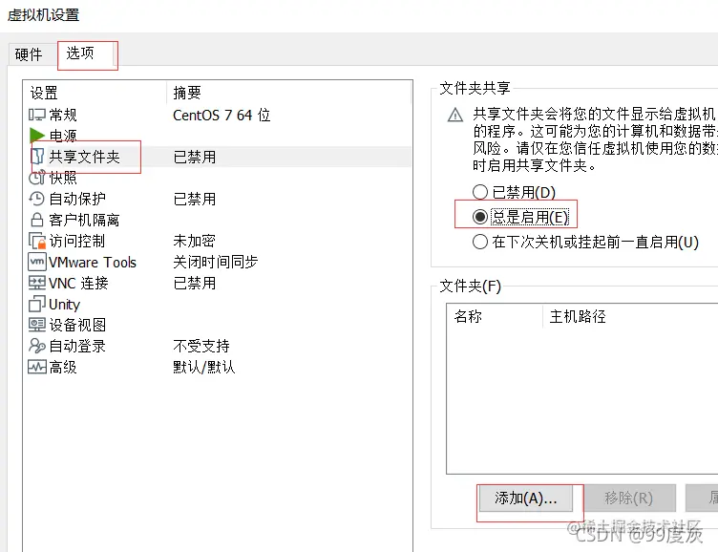Click the 高级 waveform icon
The height and width of the screenshot is (552, 718).
(x=36, y=367)
